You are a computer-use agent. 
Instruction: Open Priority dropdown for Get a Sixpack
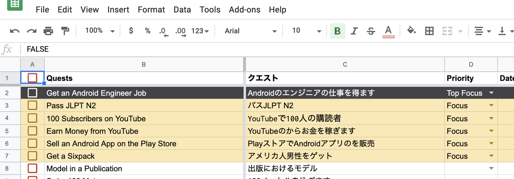491,156
